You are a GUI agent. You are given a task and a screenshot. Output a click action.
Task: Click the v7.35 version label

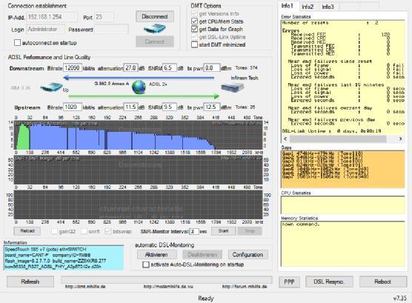399,299
